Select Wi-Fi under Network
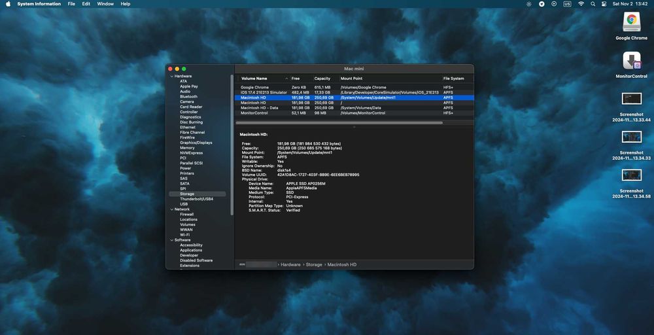 pos(185,235)
